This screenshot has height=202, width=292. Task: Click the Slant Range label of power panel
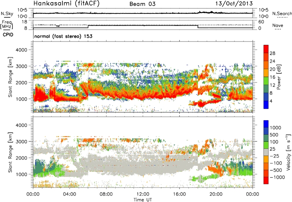tap(10, 77)
